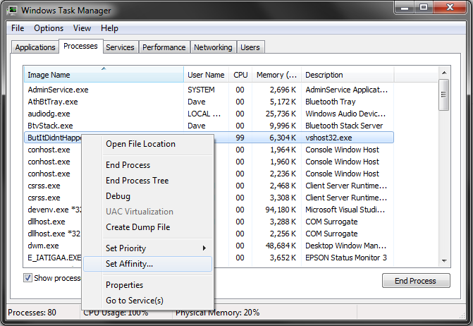Go to the Networking tab
The image size is (473, 326).
(213, 47)
